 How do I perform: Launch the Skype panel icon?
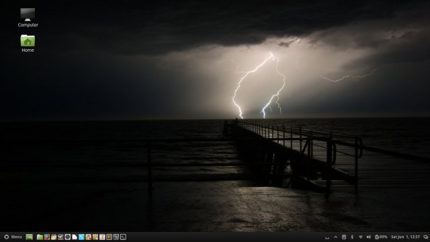click(x=81, y=237)
